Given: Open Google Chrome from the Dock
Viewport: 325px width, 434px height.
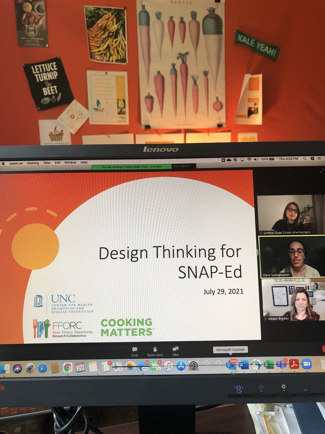Looking at the screenshot, I should click(x=68, y=367).
